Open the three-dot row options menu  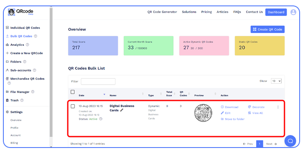pos(278,107)
